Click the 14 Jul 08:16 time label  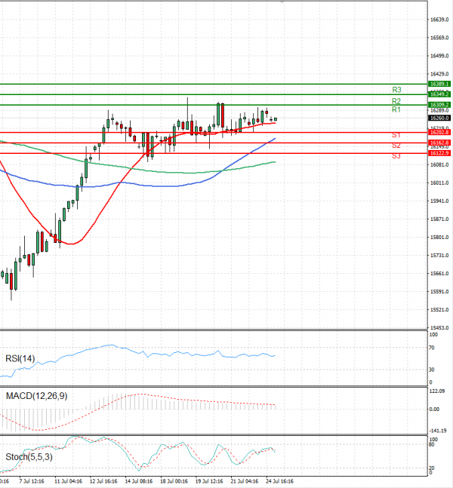point(139,481)
